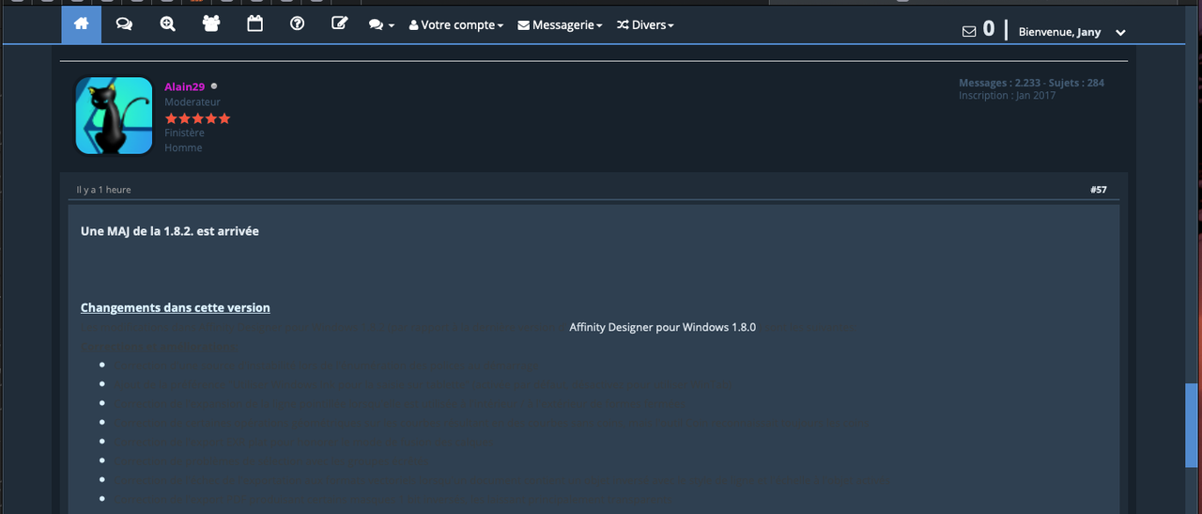The height and width of the screenshot is (514, 1202).
Task: Click Alain29's black cat avatar
Action: tap(114, 116)
